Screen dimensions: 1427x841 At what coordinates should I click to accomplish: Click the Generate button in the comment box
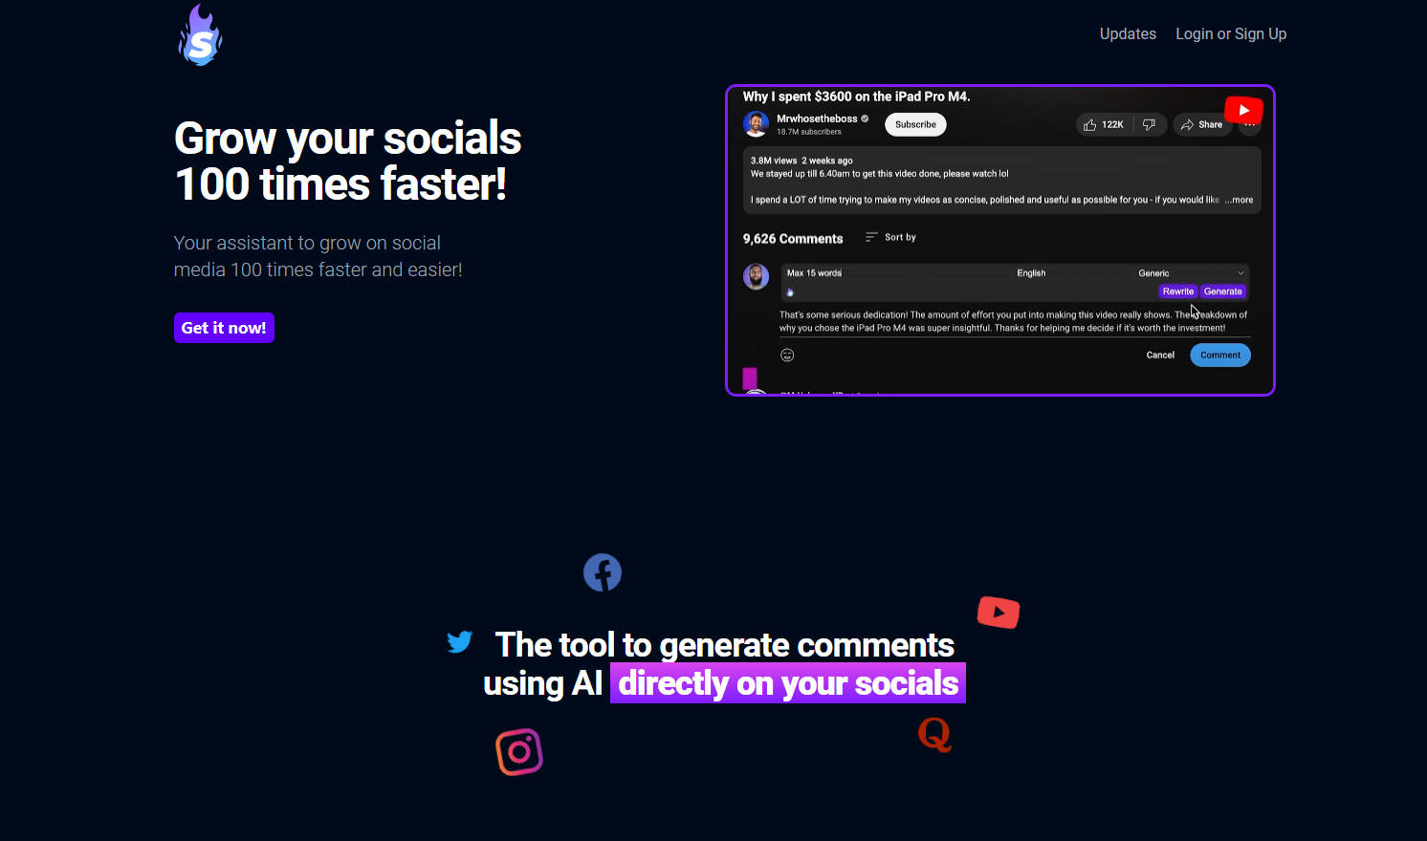click(x=1222, y=291)
